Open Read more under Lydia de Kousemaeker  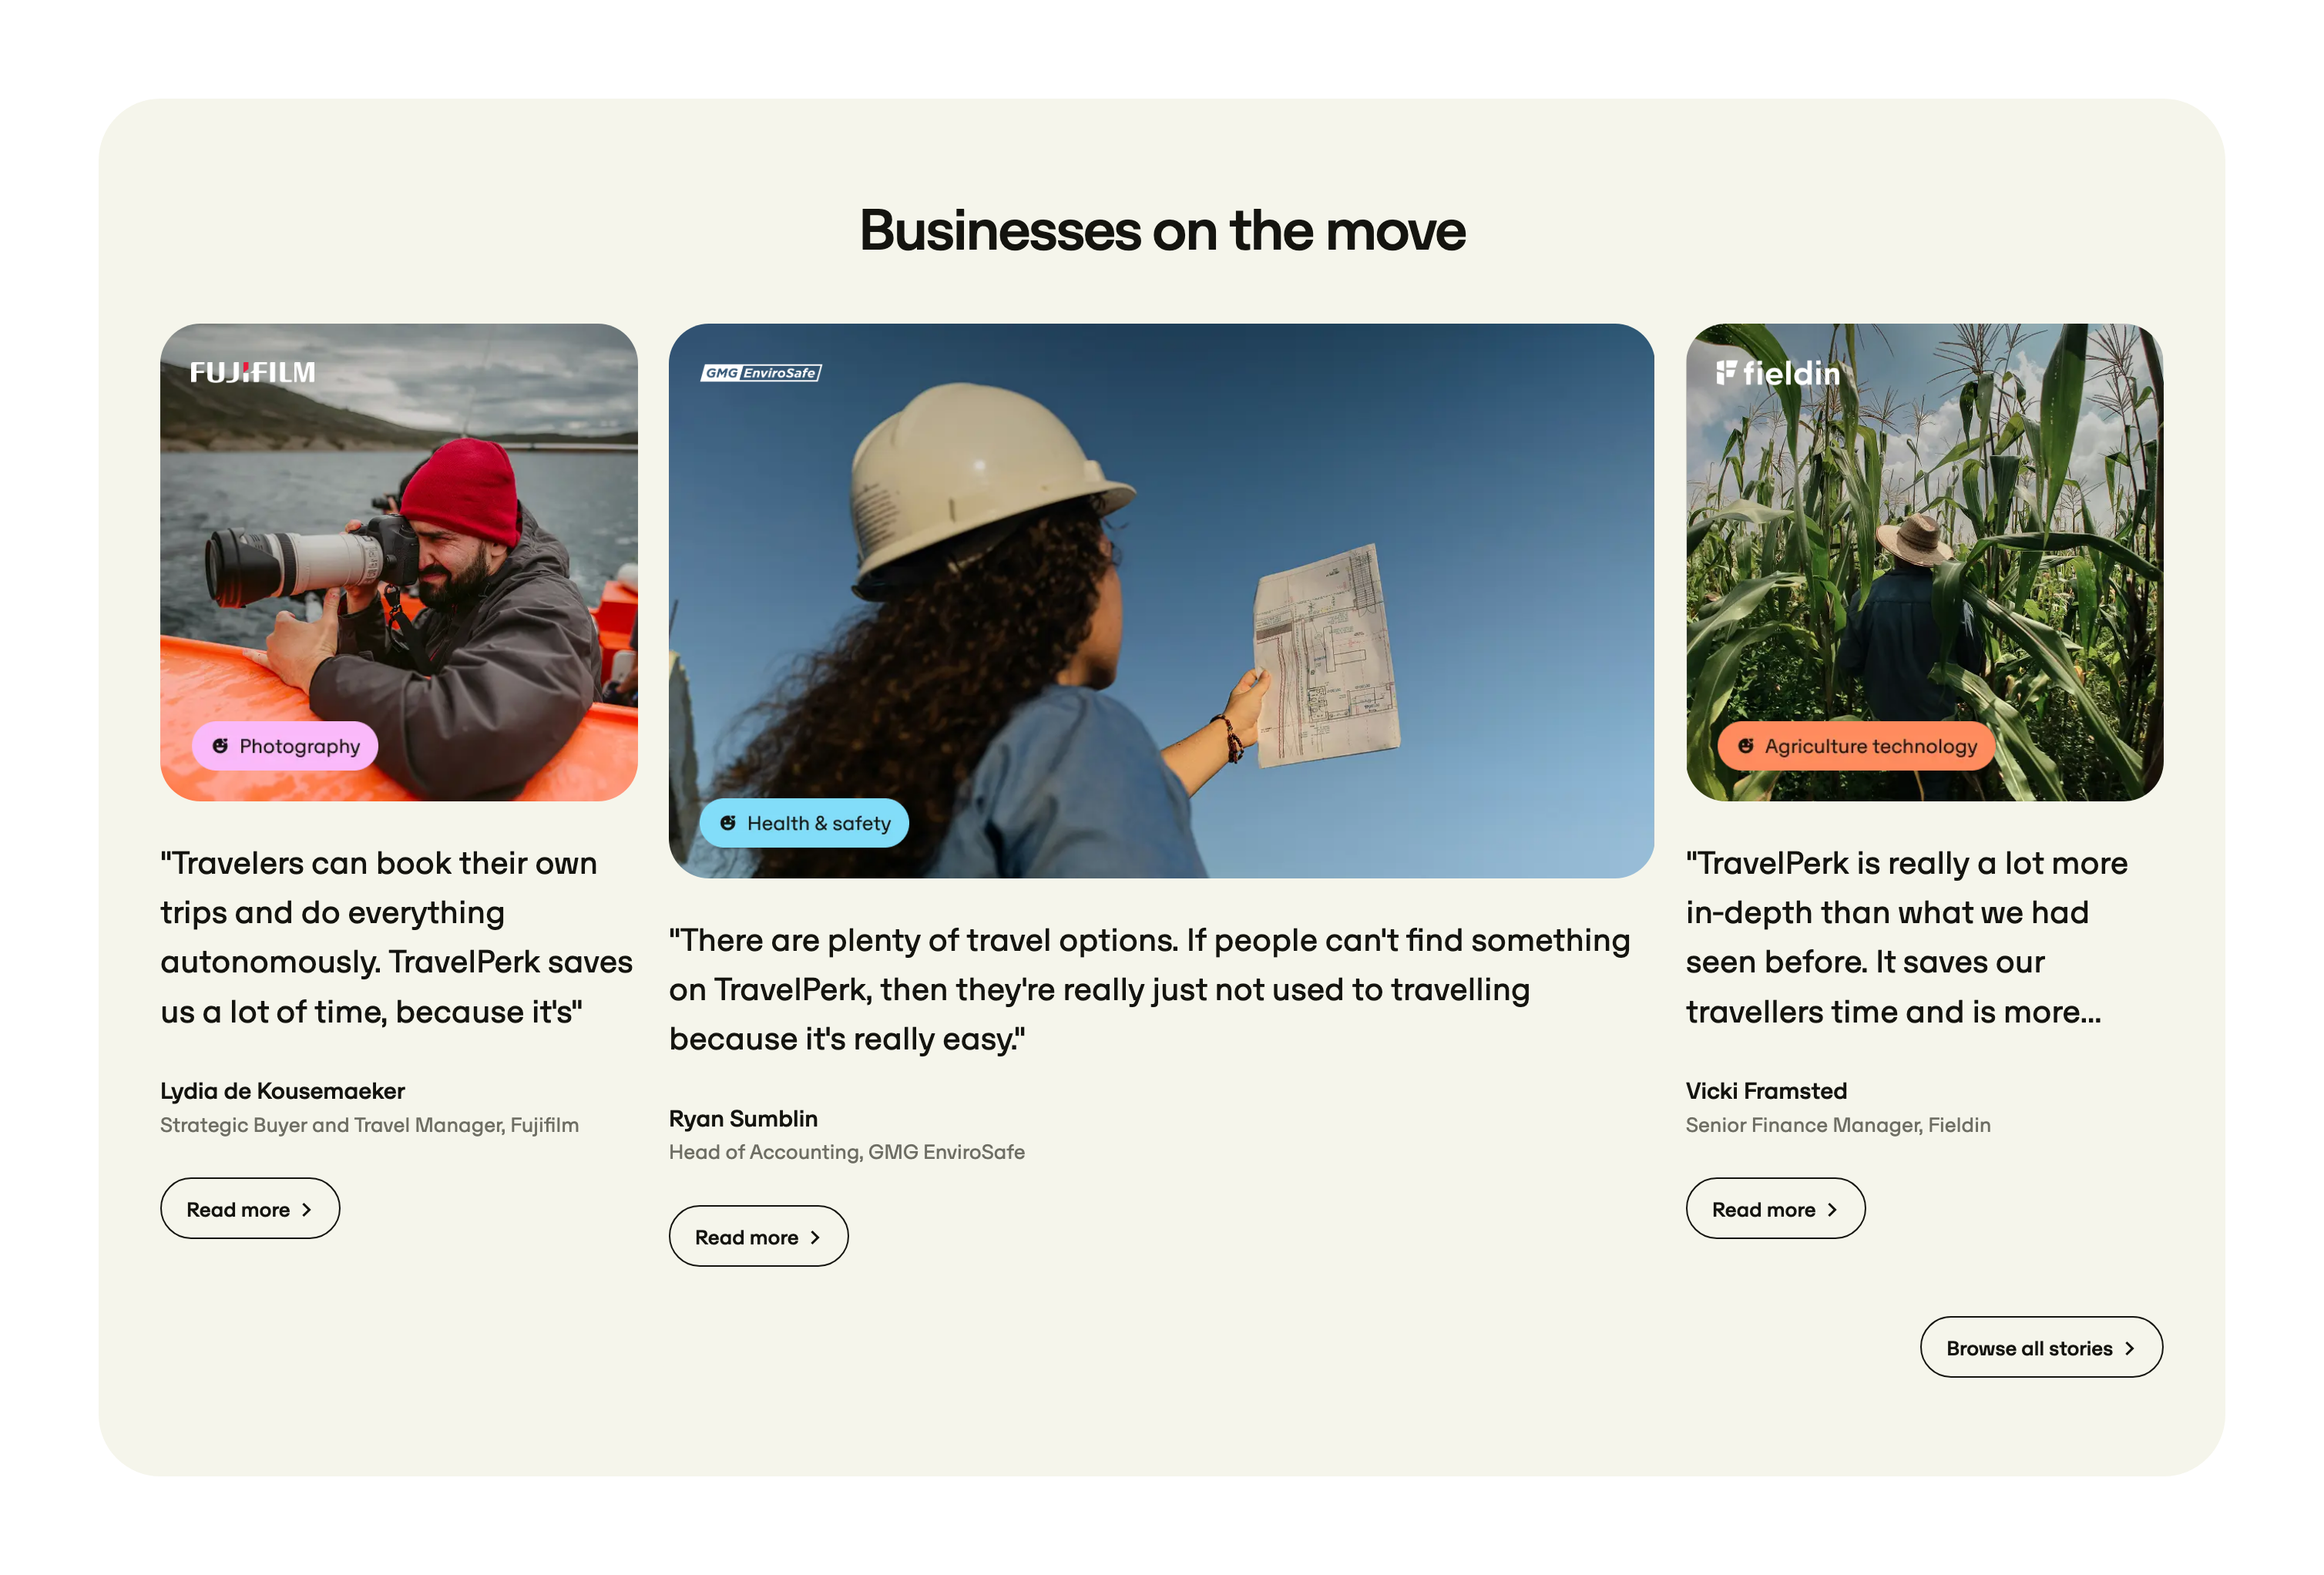[x=250, y=1209]
